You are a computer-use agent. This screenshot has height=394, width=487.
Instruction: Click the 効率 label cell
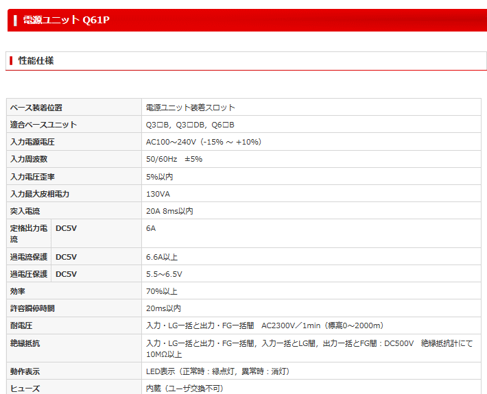[74, 291]
